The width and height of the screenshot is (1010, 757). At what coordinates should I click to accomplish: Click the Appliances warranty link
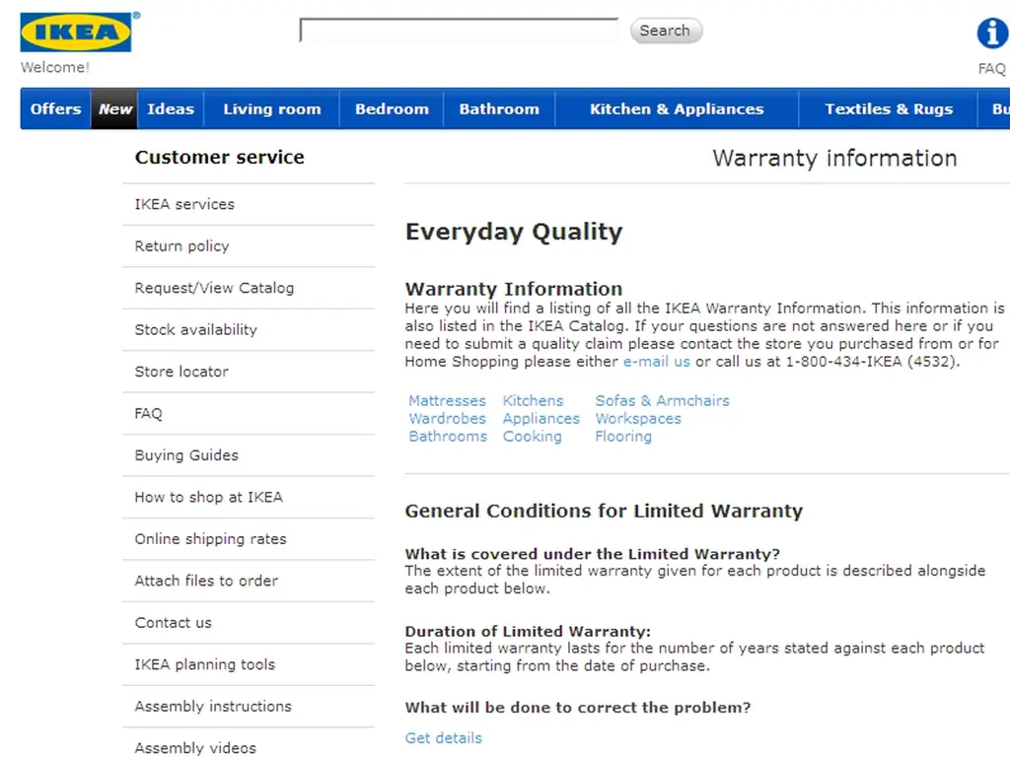[x=541, y=418]
